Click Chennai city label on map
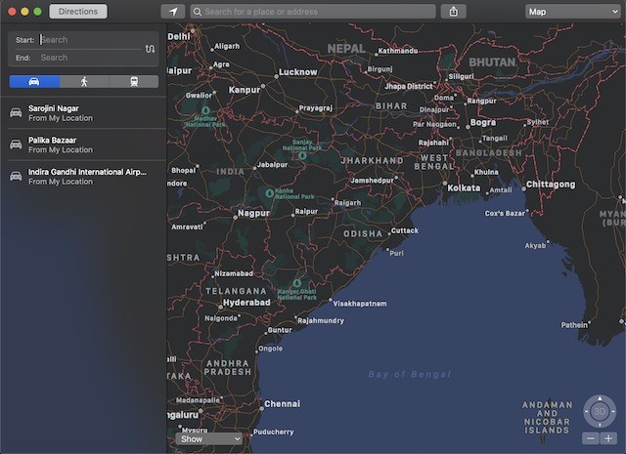This screenshot has height=454, width=626. click(282, 404)
